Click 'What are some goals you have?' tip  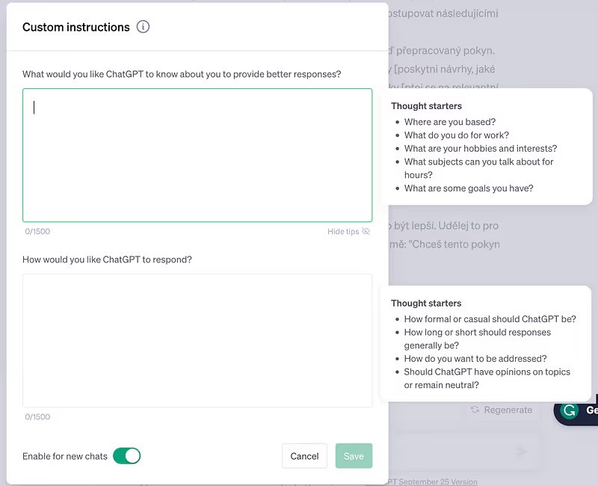(x=469, y=188)
